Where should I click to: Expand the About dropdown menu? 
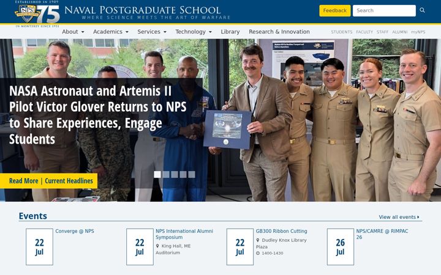coord(73,32)
